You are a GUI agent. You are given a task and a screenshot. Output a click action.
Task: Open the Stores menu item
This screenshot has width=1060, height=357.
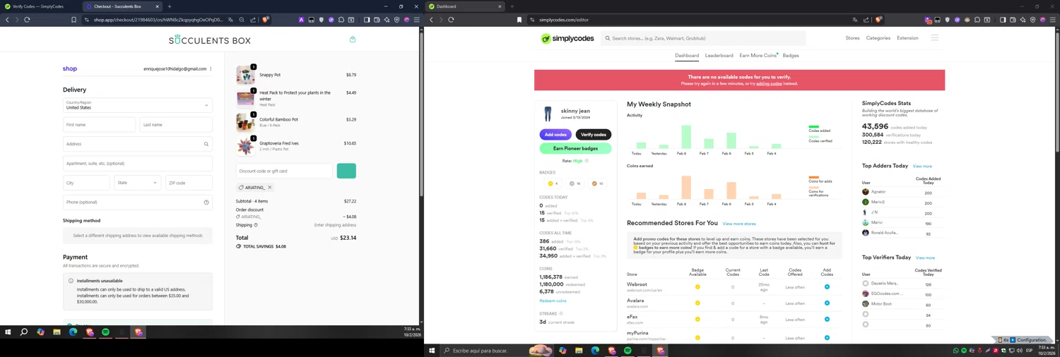click(x=852, y=38)
